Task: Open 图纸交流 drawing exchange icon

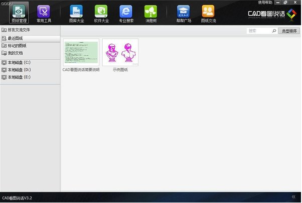Action: point(208,14)
